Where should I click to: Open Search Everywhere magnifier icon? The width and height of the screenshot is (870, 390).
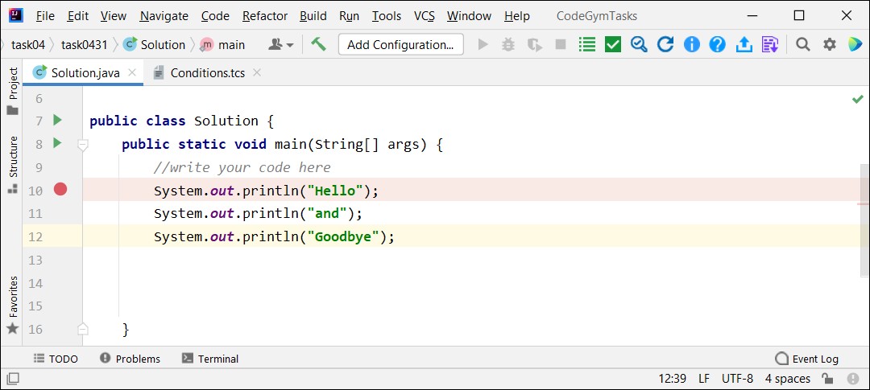pyautogui.click(x=802, y=44)
